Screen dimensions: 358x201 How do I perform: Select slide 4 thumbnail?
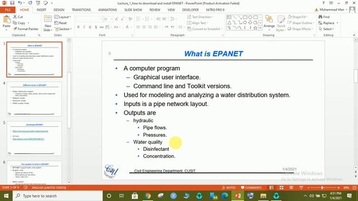(35, 99)
